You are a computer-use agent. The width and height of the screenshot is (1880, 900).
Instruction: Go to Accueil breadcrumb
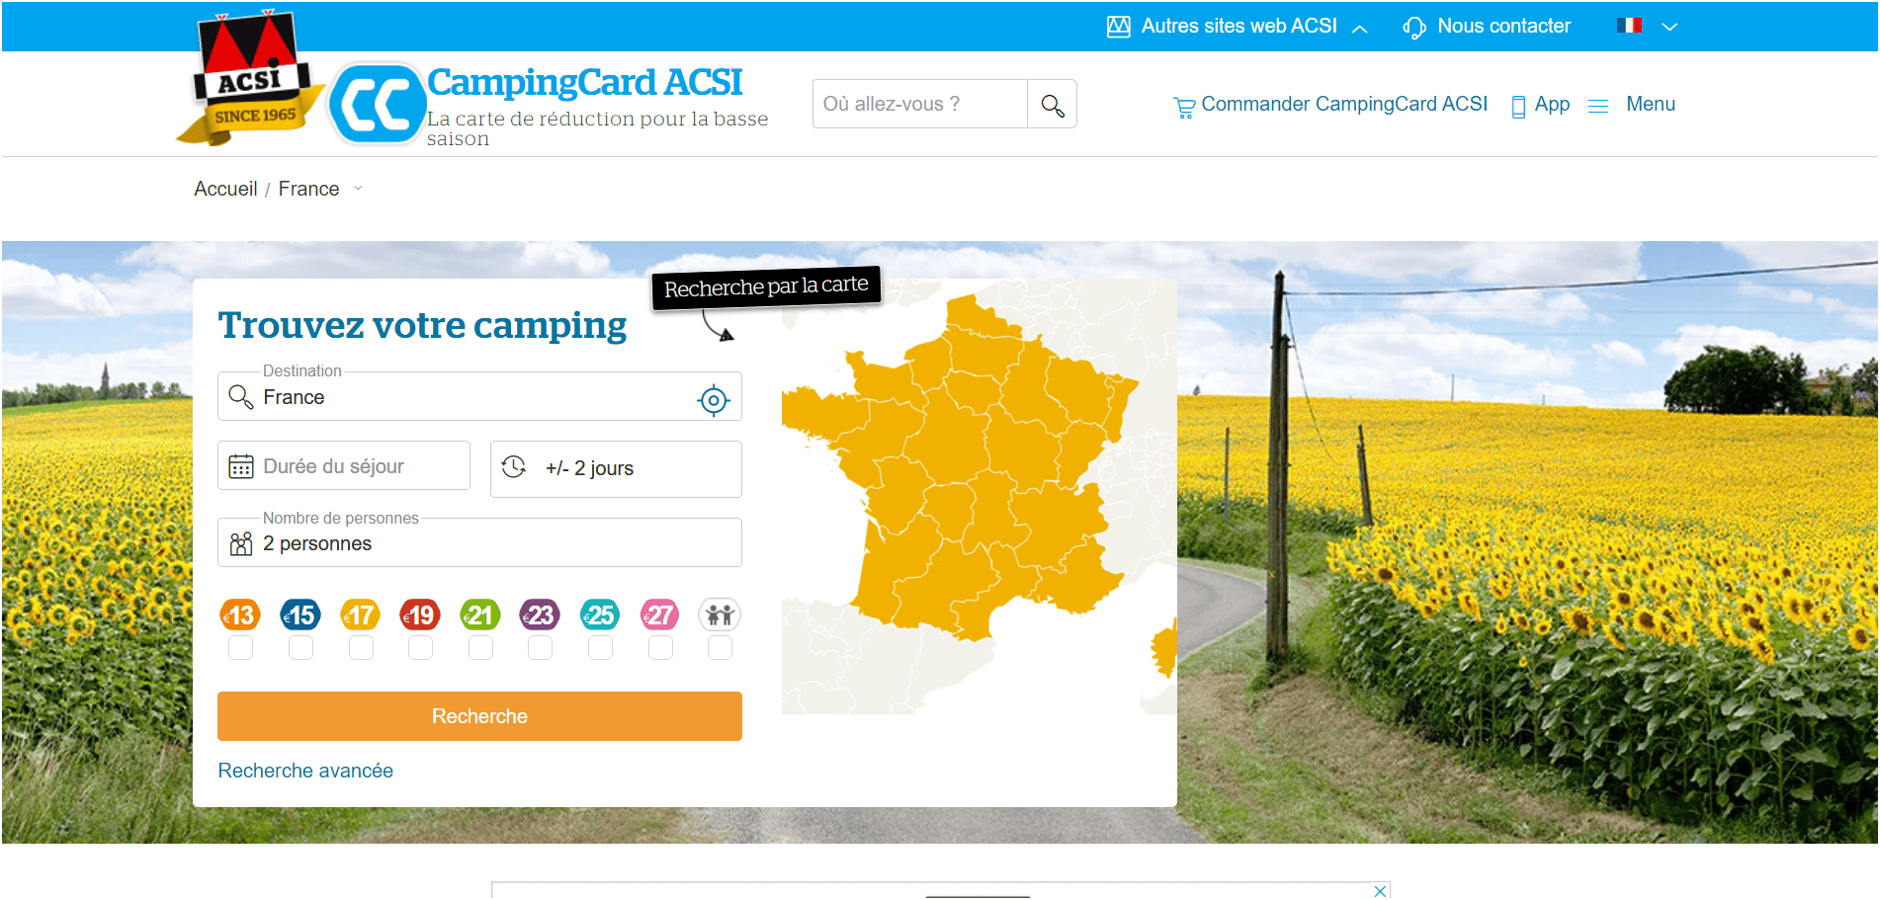225,189
